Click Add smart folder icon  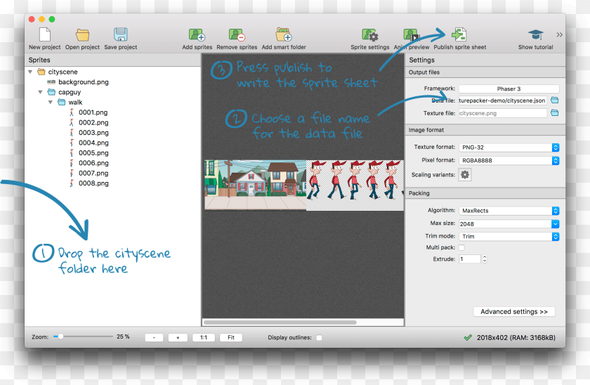point(284,34)
